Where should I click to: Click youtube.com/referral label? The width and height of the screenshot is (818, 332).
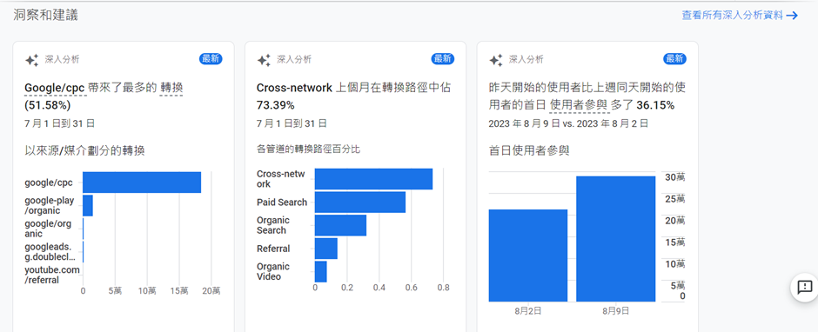52,276
